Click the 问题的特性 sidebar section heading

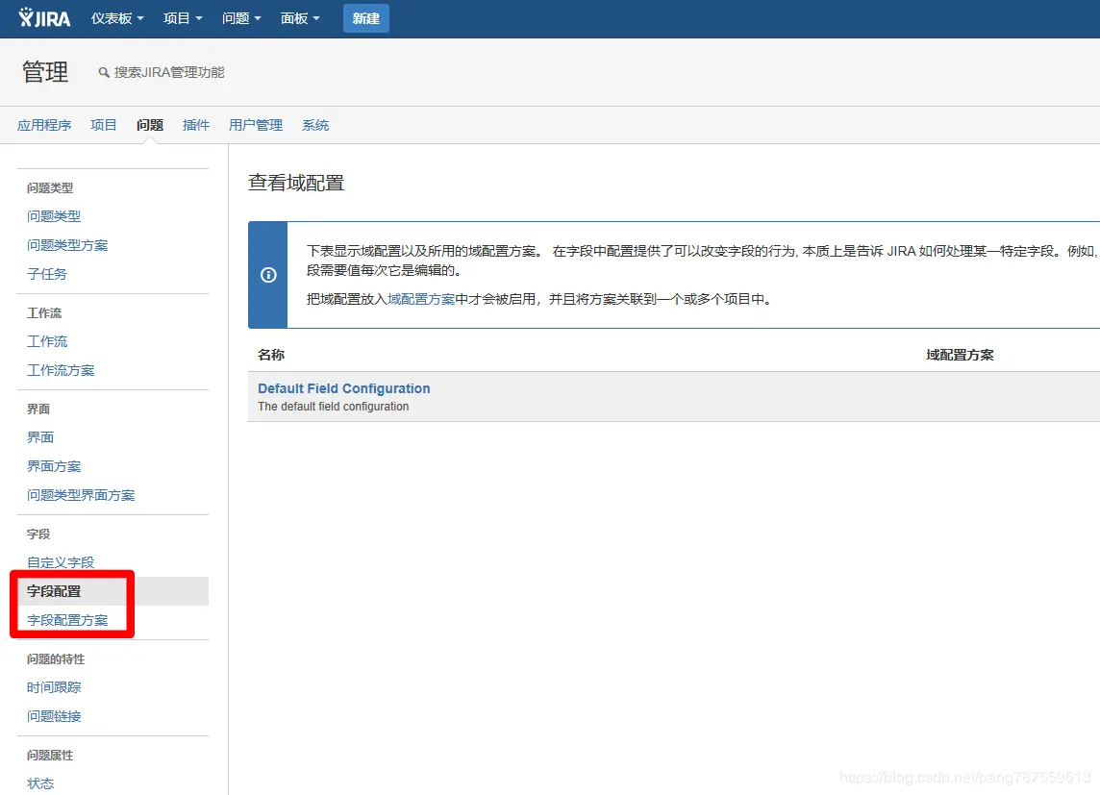coord(56,659)
